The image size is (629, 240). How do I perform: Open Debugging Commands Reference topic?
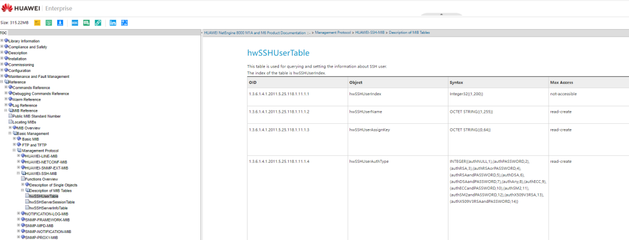coord(41,94)
